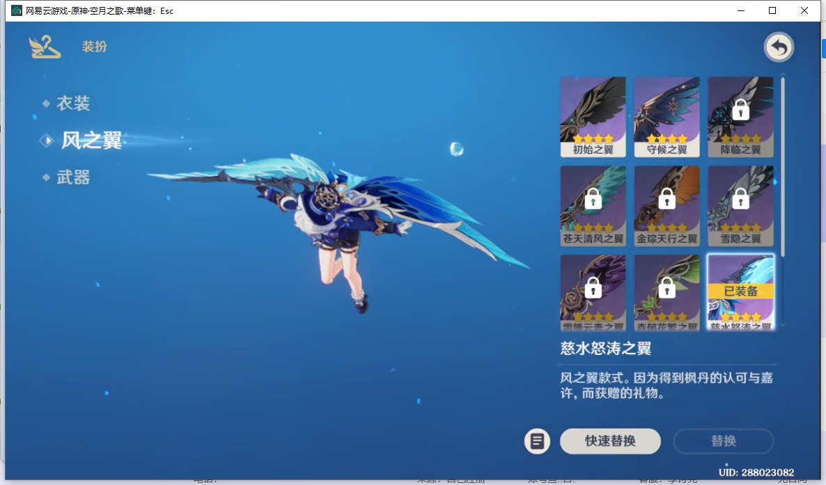Select the locked 金琮天行之翼 glider
The width and height of the screenshot is (826, 485).
(667, 206)
